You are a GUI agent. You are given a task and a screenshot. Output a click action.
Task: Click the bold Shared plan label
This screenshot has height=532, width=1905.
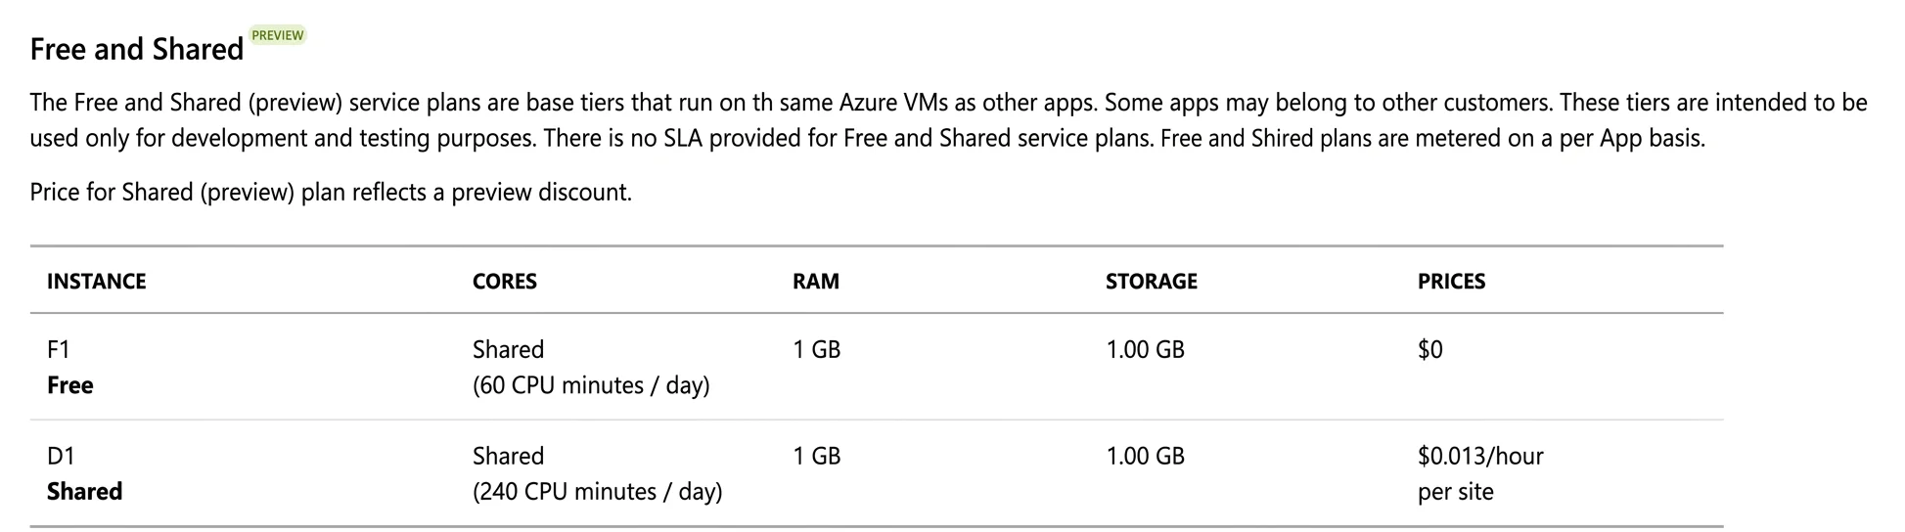point(85,491)
